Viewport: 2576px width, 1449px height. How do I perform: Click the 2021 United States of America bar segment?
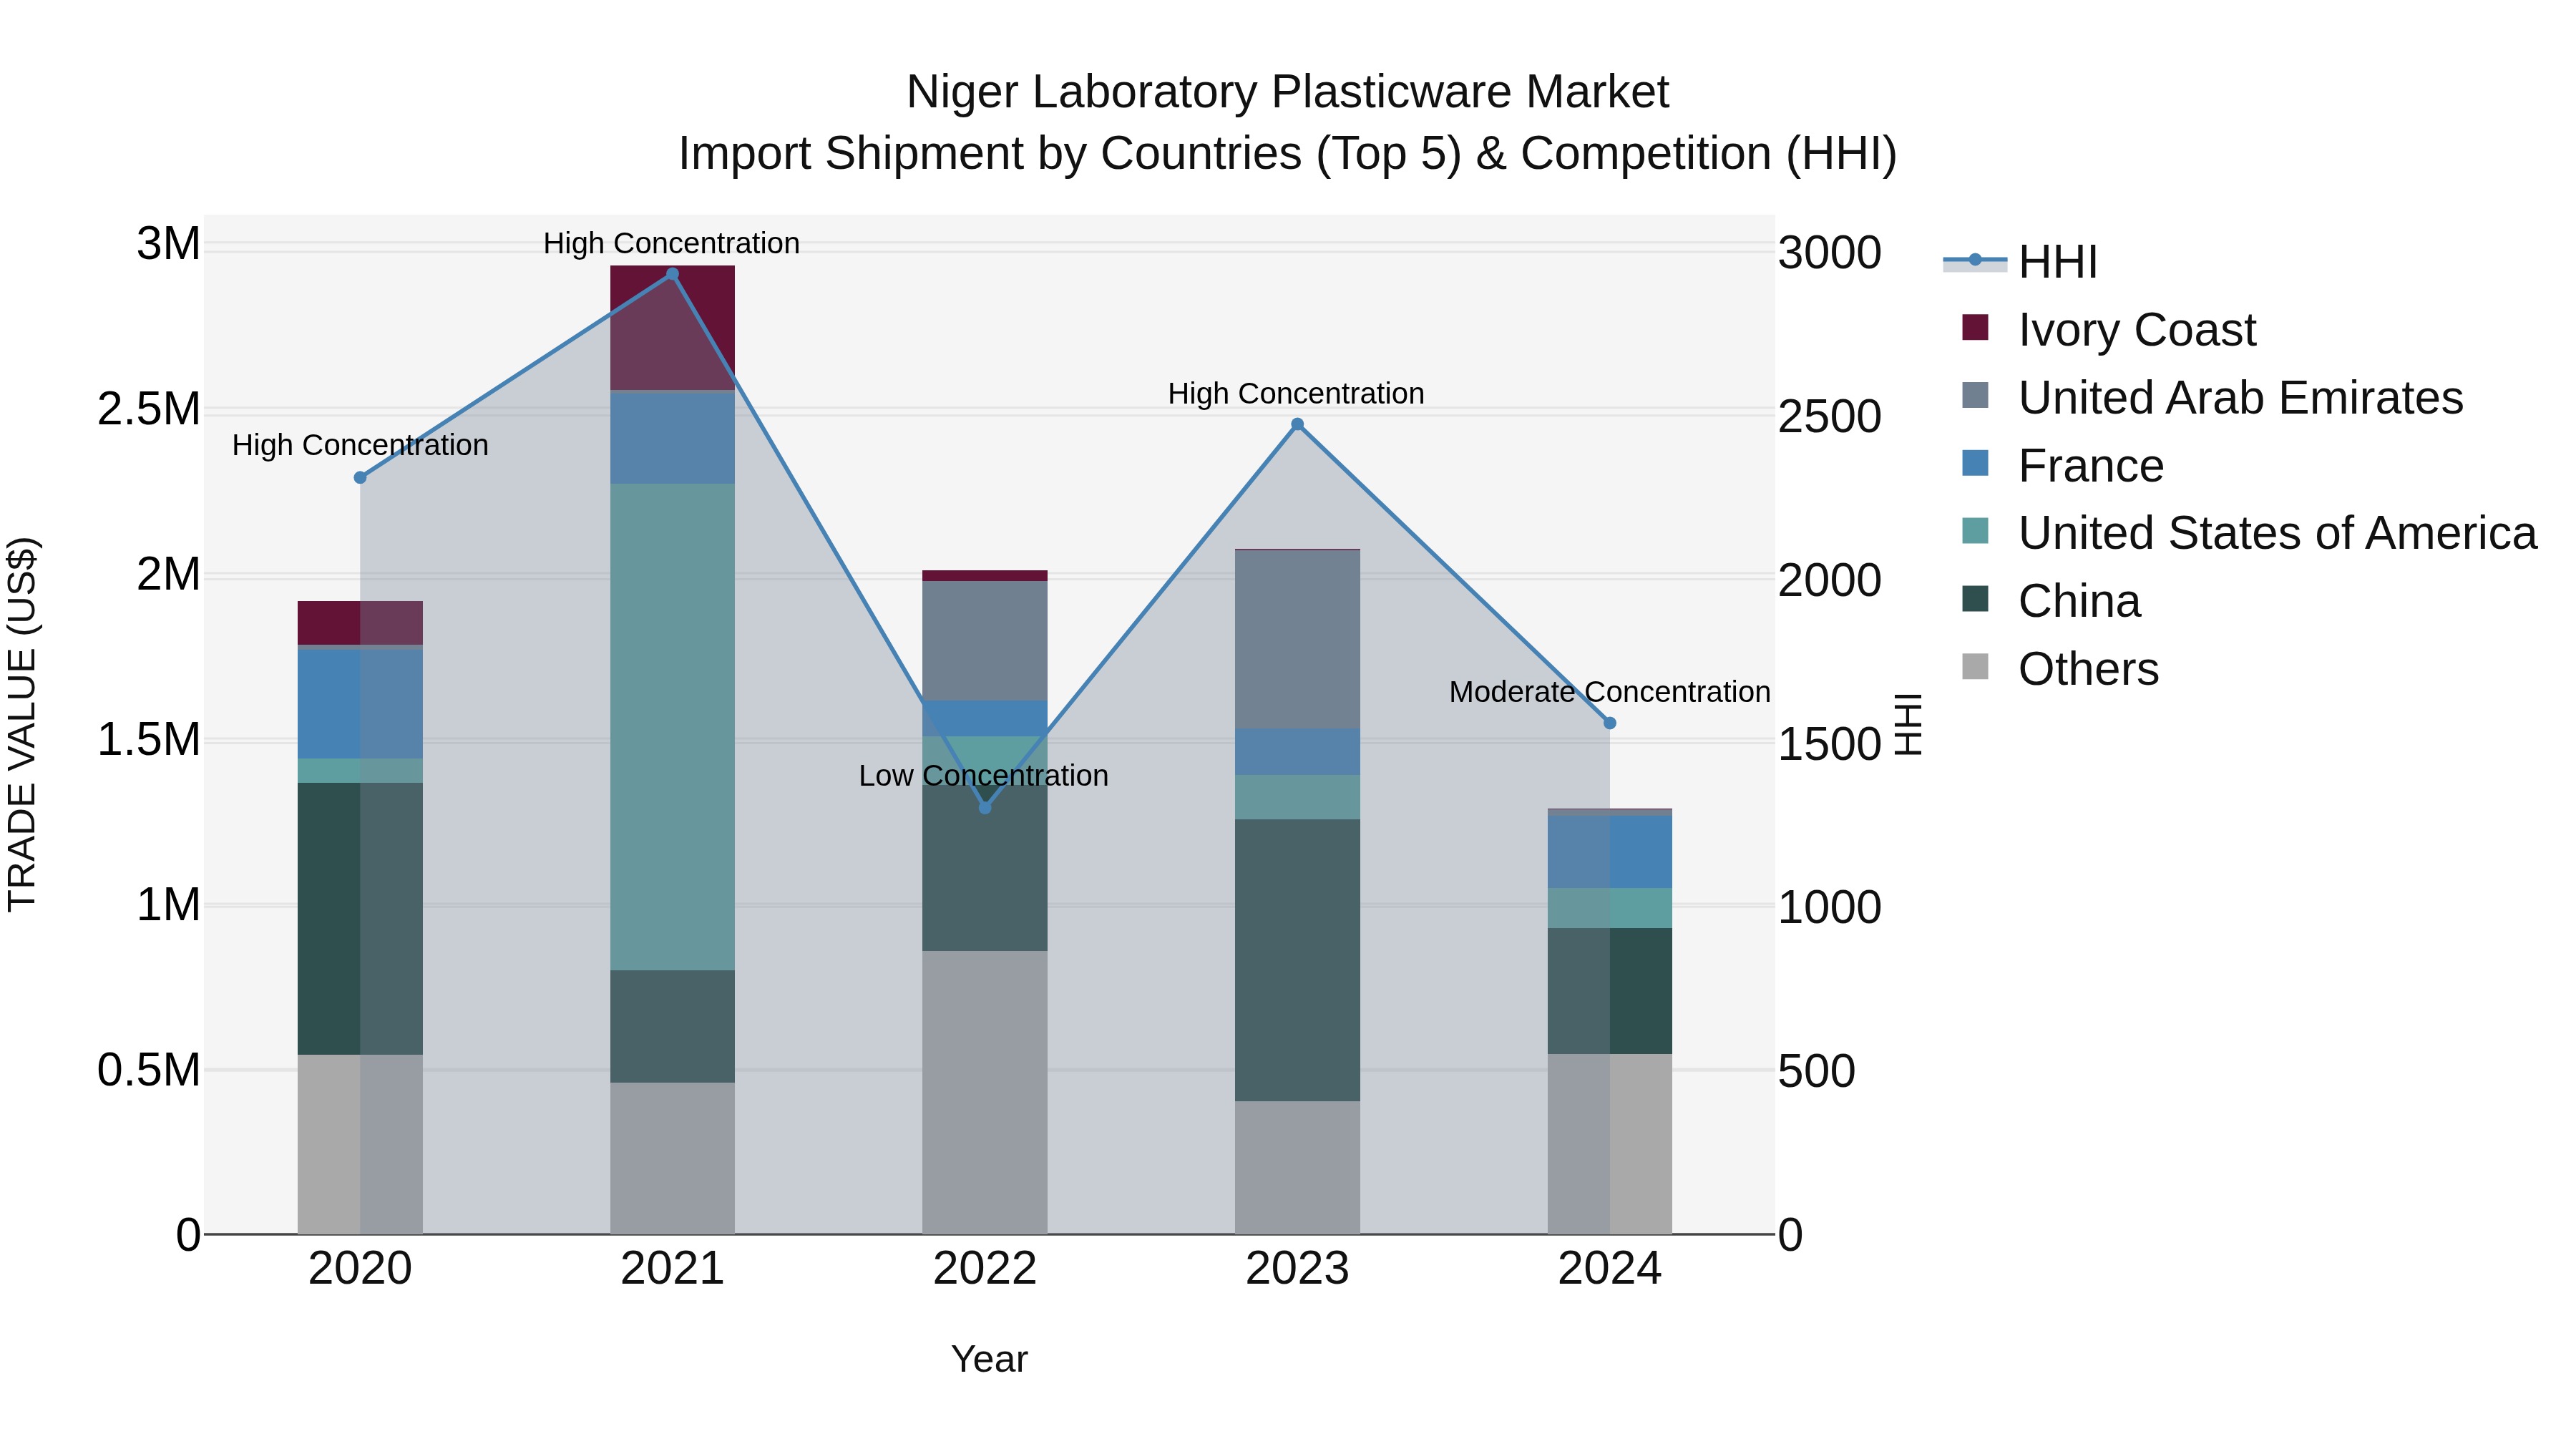tap(673, 727)
